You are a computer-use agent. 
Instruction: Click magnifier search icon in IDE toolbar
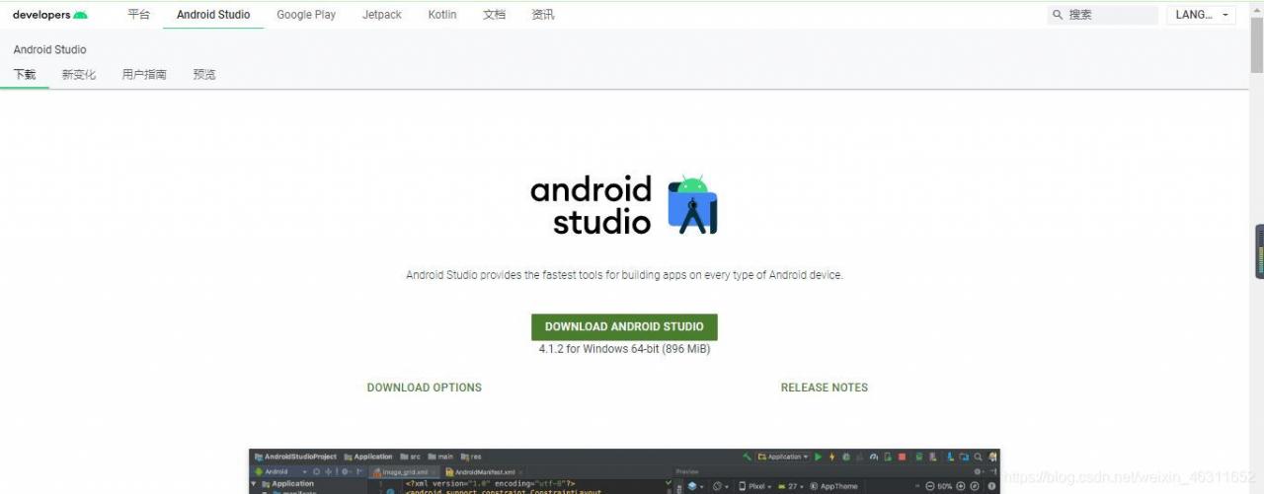point(978,457)
